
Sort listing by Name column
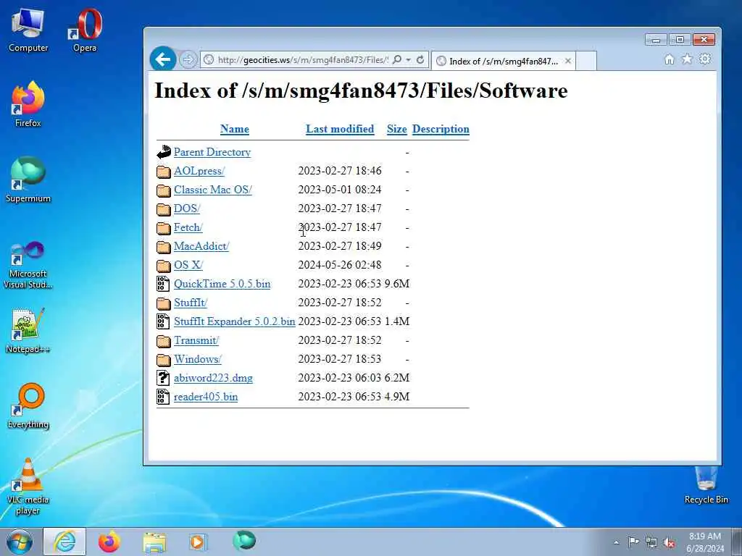[235, 129]
